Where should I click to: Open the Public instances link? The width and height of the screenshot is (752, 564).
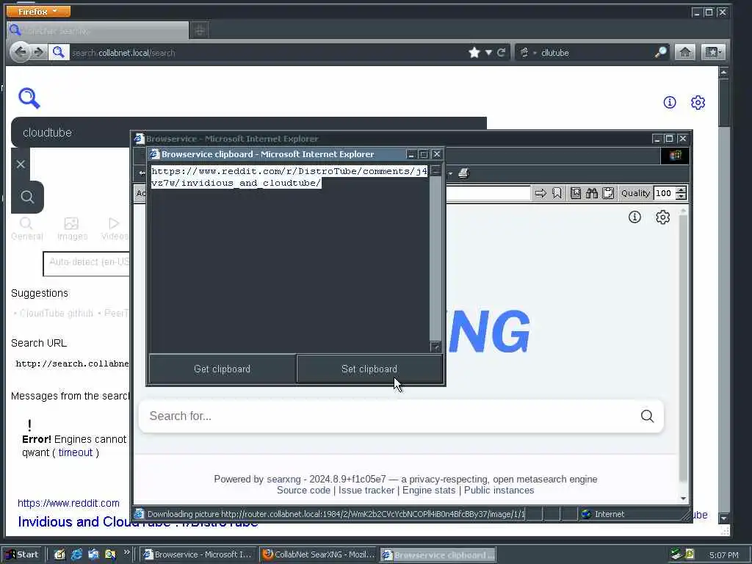(x=499, y=490)
